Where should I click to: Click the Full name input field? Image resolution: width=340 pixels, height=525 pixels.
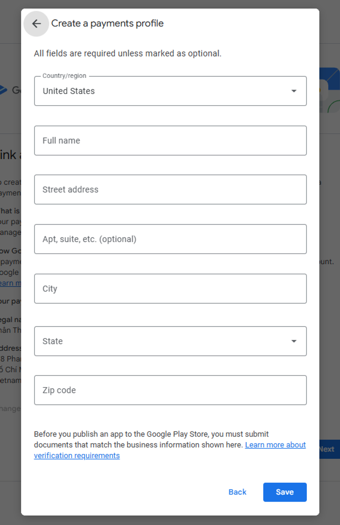(170, 140)
